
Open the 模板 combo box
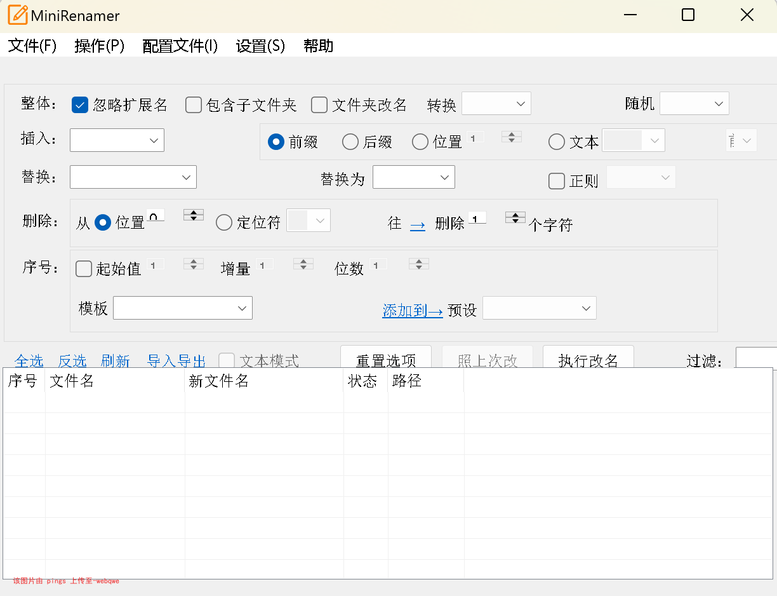click(x=183, y=308)
